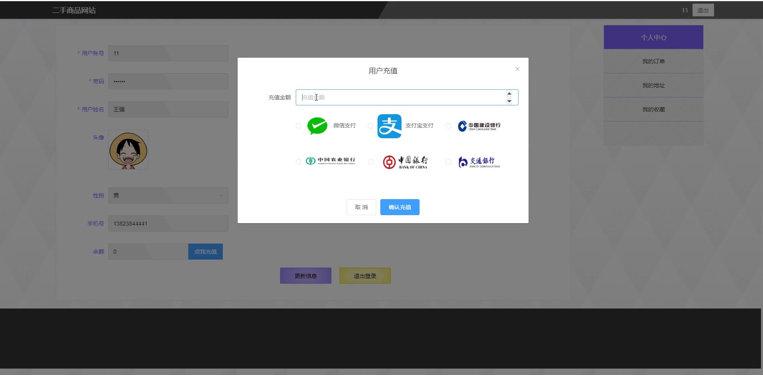Click the 支付宝支付 label text
763x375 pixels.
[420, 126]
